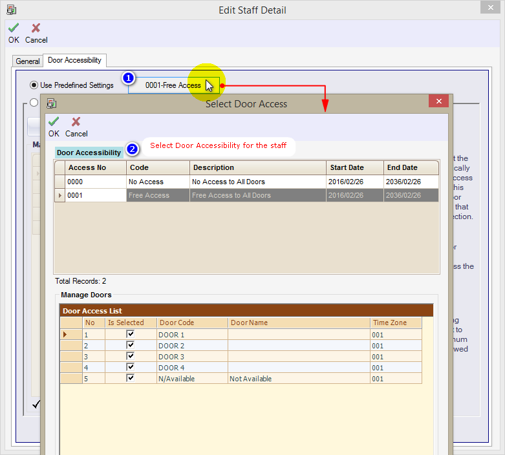Click the Edit Staff Detail window title icon
505x455 pixels.
(x=11, y=10)
